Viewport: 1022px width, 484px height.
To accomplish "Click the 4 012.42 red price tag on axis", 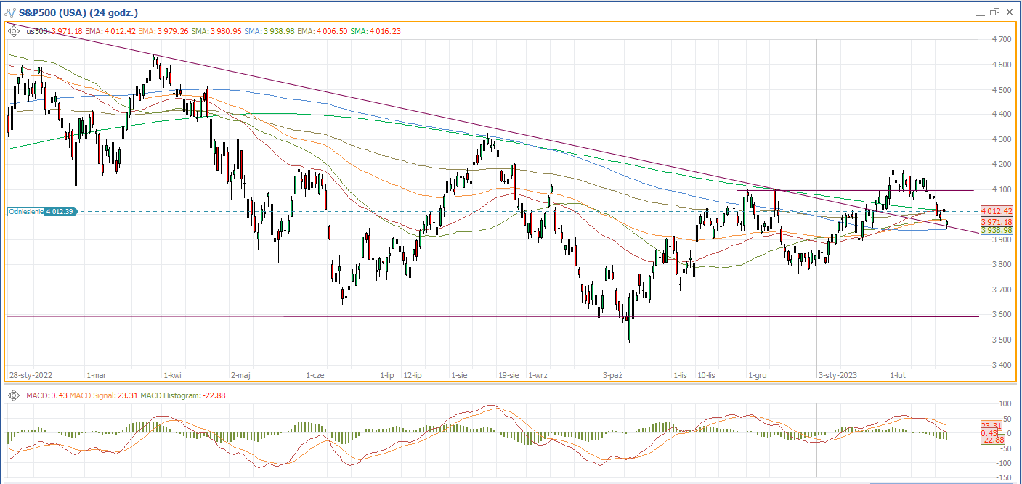I will pyautogui.click(x=996, y=212).
